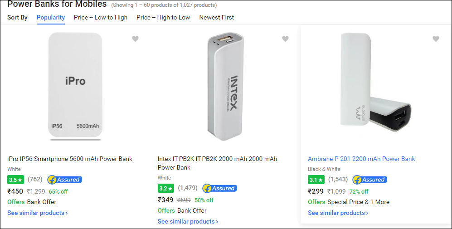Select Newest First sorting
Image resolution: width=452 pixels, height=229 pixels.
pyautogui.click(x=217, y=17)
